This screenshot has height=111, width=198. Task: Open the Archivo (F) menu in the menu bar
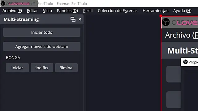12,11
